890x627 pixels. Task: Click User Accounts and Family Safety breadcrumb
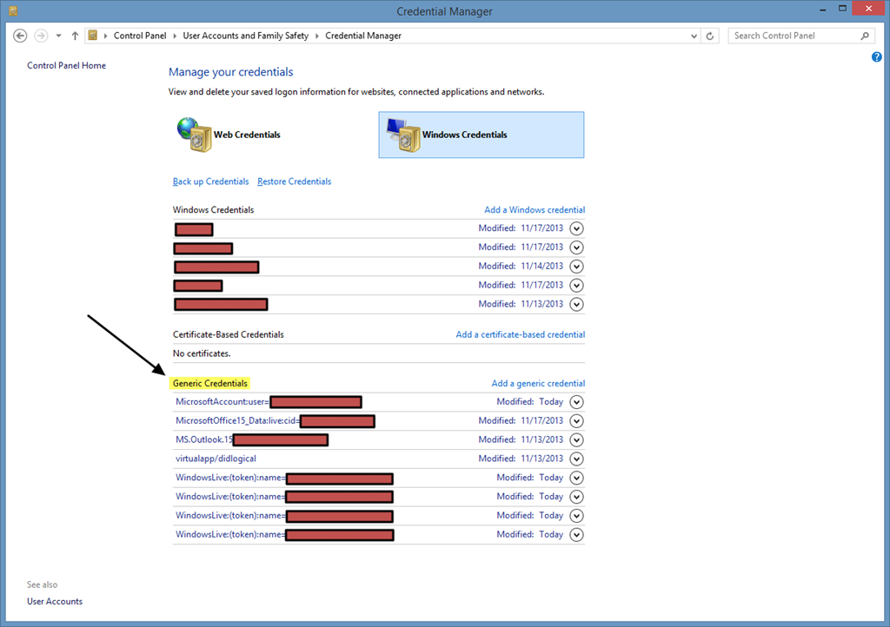click(244, 36)
